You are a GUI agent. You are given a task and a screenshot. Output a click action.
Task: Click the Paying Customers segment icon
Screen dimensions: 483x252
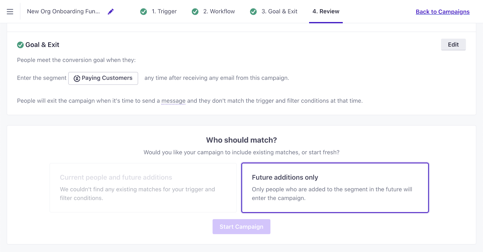(77, 78)
